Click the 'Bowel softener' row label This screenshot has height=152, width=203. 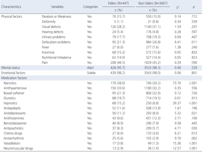[14, 93]
